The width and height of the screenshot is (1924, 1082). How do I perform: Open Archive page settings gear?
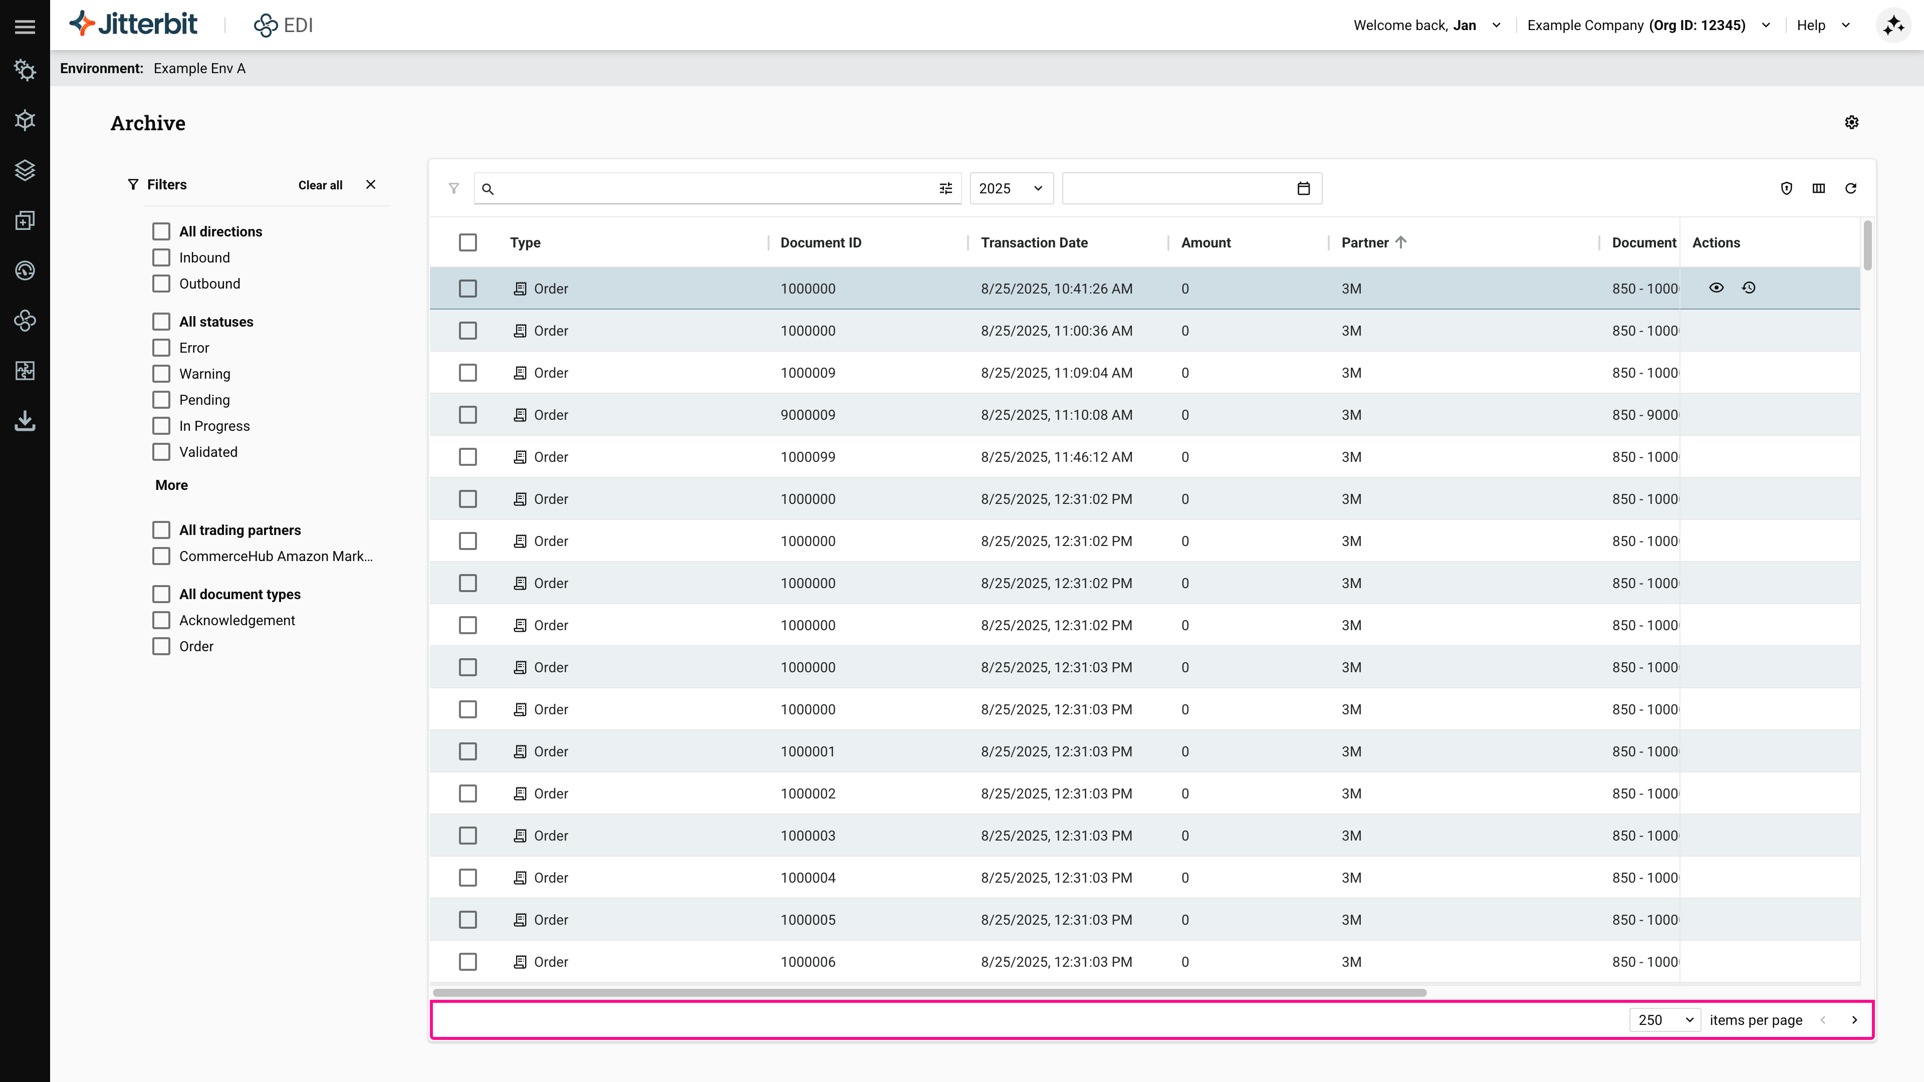pos(1851,122)
